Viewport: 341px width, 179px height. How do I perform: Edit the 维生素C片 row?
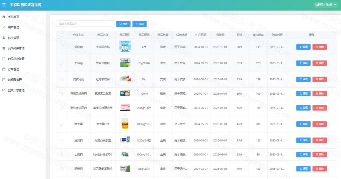[x=303, y=124]
